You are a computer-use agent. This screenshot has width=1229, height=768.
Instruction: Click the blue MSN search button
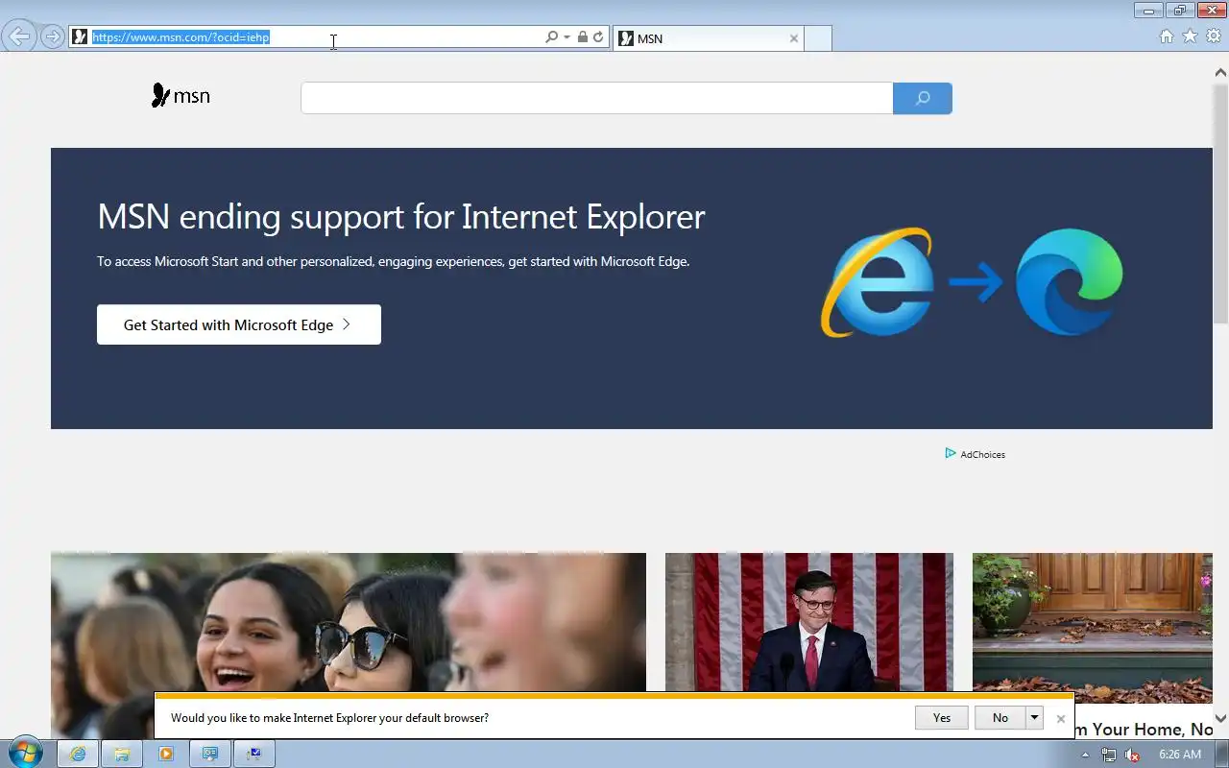point(923,98)
